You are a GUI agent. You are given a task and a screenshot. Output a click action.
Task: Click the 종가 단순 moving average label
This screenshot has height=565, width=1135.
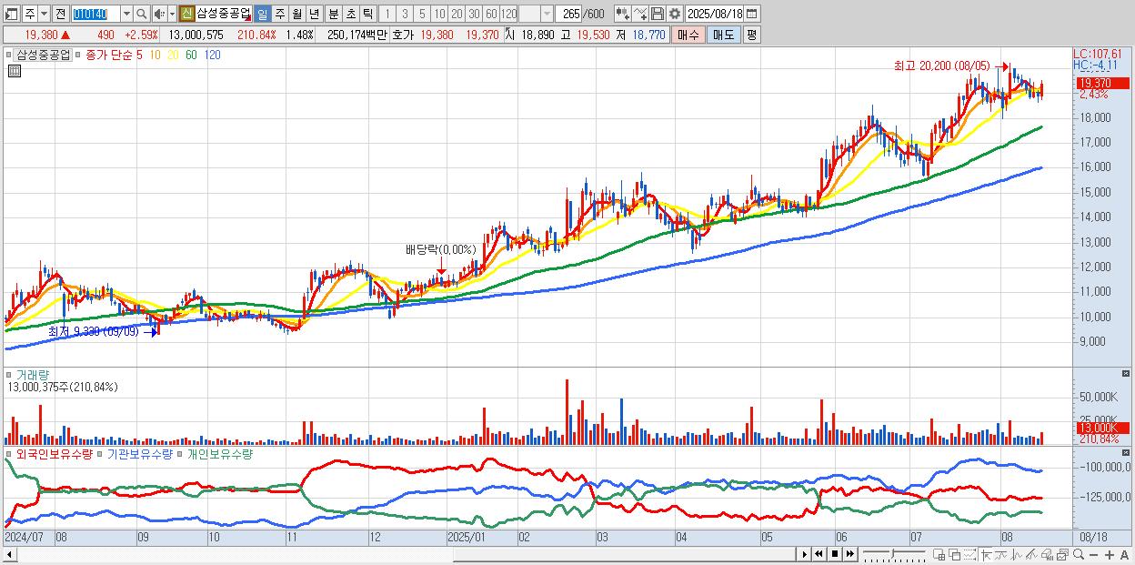pyautogui.click(x=108, y=55)
